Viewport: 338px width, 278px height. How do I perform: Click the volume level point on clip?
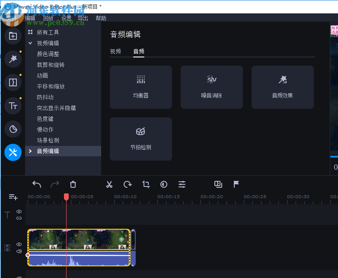click(28, 255)
